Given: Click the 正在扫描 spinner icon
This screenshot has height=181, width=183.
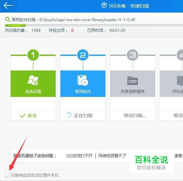Looking at the screenshot, I should (69, 115).
